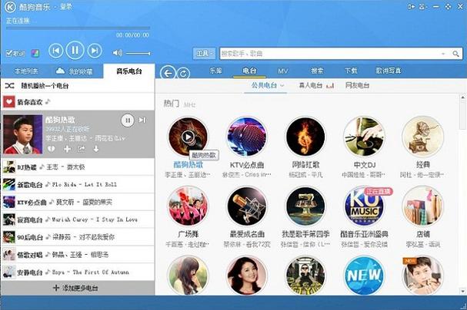Select the 90后电台 station row
Image resolution: width=467 pixels, height=310 pixels.
click(x=78, y=237)
